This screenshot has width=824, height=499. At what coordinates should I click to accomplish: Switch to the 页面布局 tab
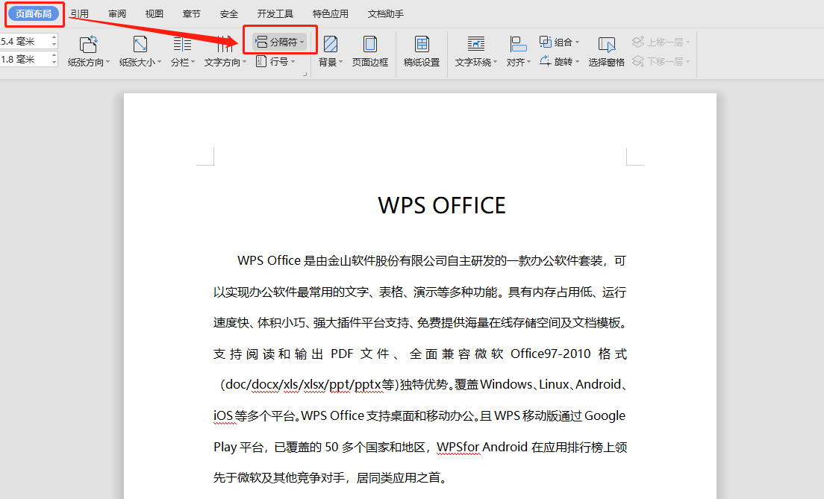(34, 13)
